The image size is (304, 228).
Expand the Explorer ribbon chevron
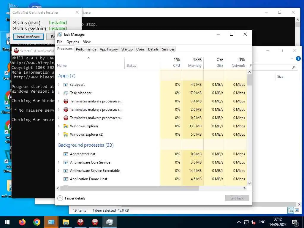pos(292,58)
